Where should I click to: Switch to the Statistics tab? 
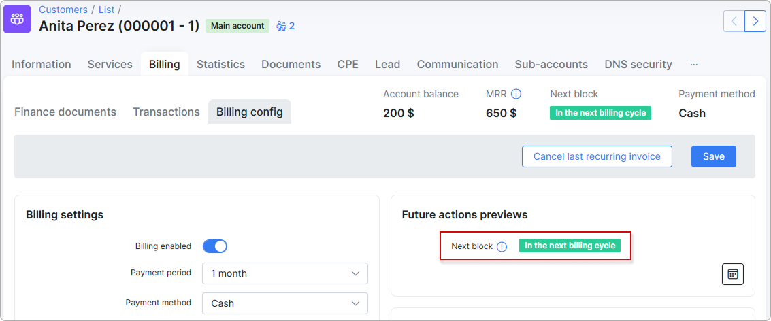[220, 65]
